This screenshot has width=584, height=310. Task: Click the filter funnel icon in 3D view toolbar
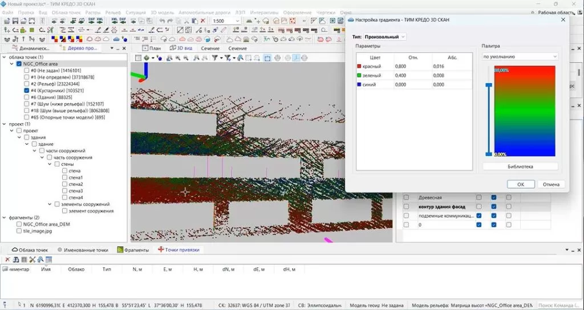(x=214, y=58)
